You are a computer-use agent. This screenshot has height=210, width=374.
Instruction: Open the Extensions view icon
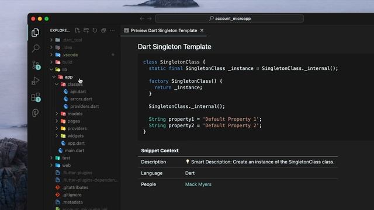pyautogui.click(x=36, y=97)
